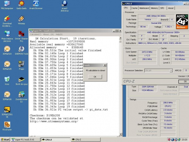Open Calculate menu in Super PI
Screen dimensions: 189x142
click(36, 34)
